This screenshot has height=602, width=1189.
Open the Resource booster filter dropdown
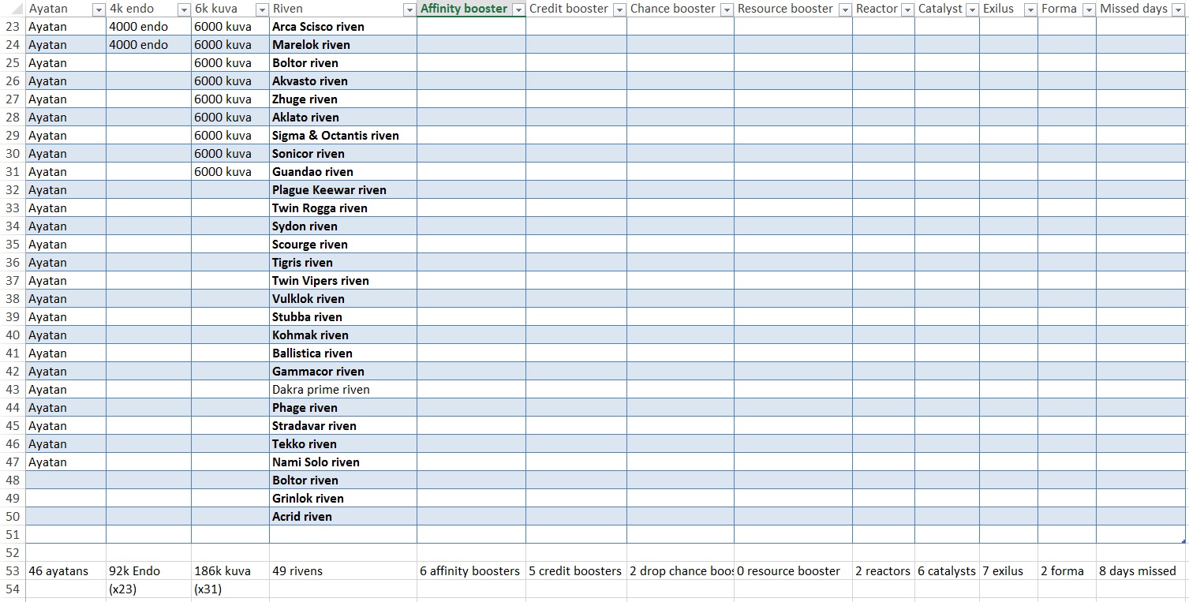(x=845, y=9)
